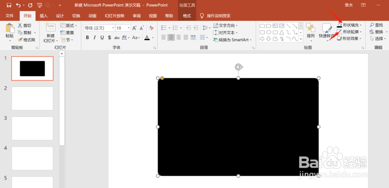Open the Layout (版式) dropdown
This screenshot has width=389, height=188.
[x=68, y=26]
